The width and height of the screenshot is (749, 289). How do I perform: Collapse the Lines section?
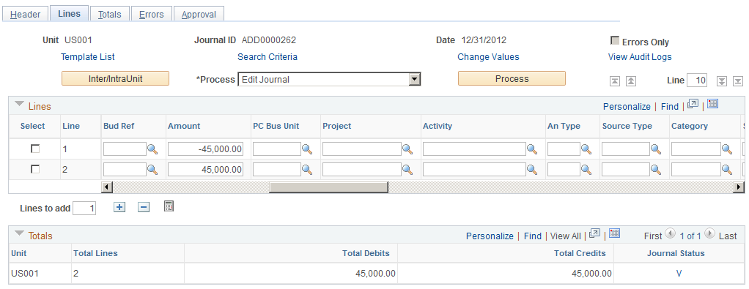pyautogui.click(x=20, y=105)
